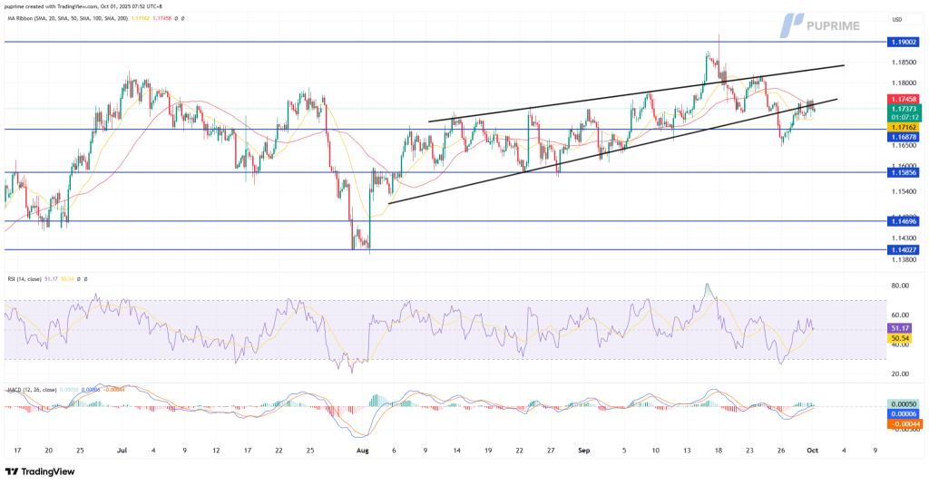Click the yellow 1.17162 moving average price tag
The width and height of the screenshot is (929, 485).
(905, 128)
